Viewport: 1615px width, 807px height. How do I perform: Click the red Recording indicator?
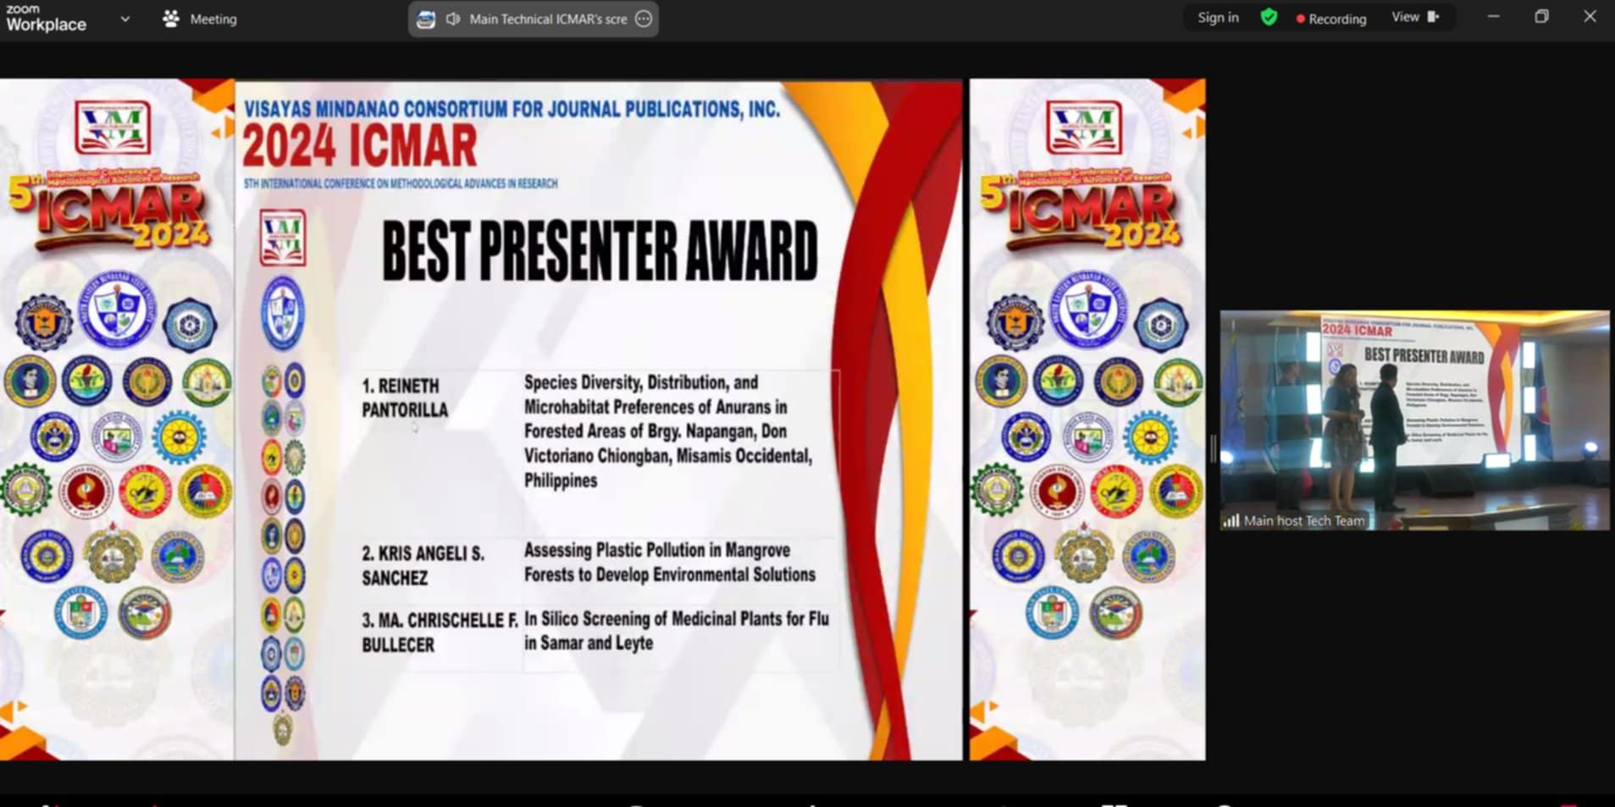[x=1330, y=19]
